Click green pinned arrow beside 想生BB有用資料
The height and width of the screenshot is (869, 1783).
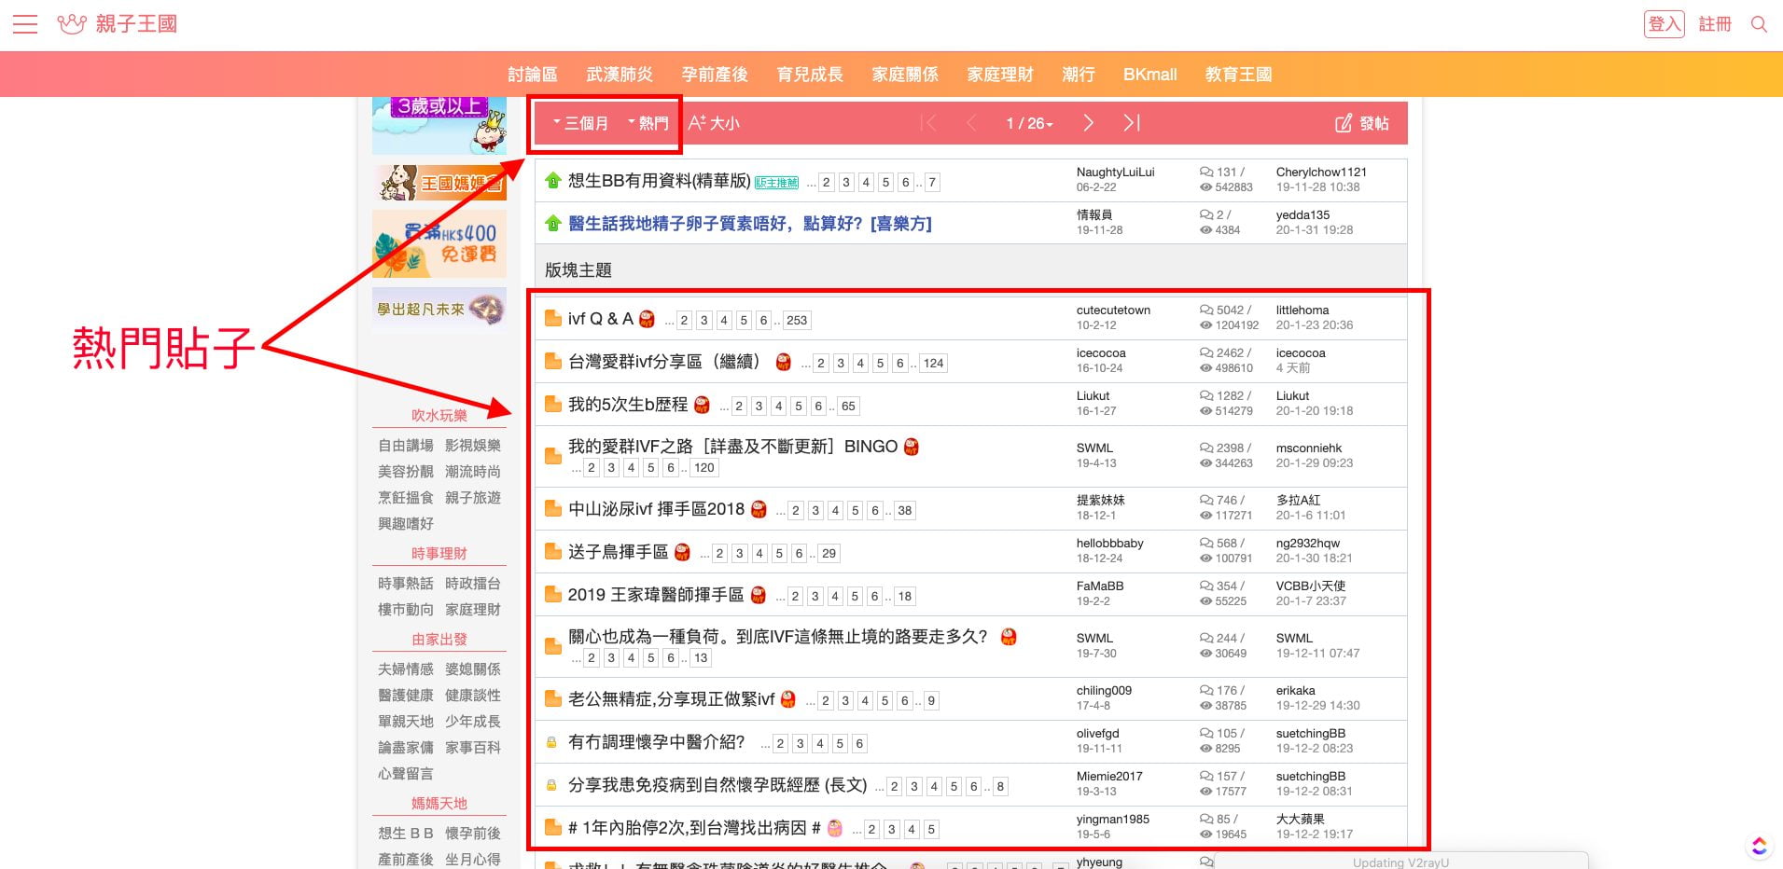point(553,181)
